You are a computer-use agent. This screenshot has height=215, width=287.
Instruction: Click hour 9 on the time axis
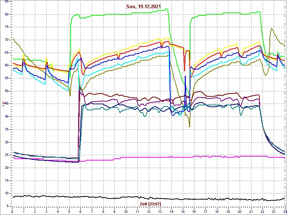114,211
